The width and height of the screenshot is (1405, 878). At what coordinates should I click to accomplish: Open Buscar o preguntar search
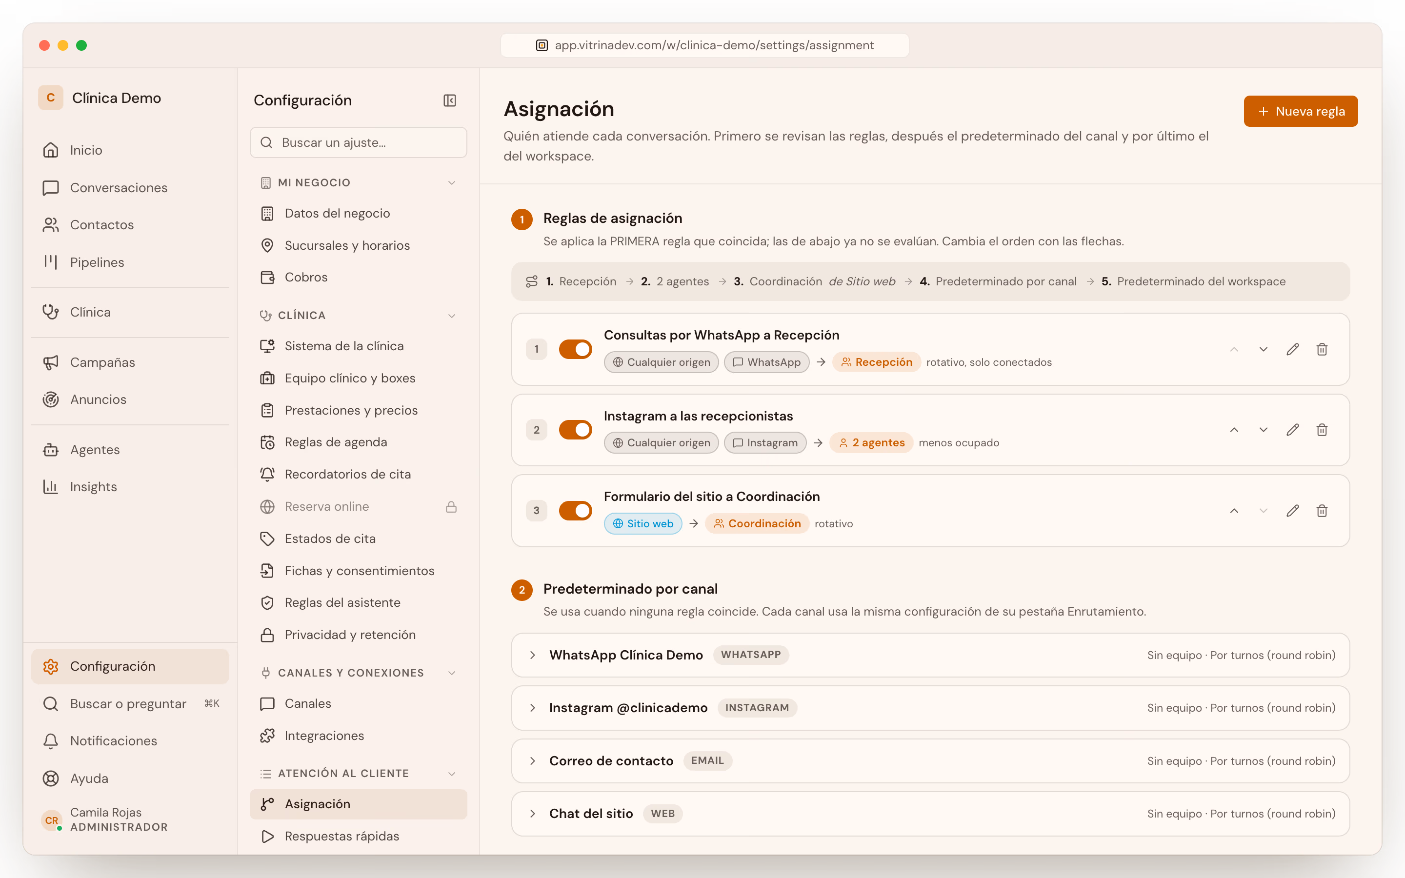pos(130,704)
